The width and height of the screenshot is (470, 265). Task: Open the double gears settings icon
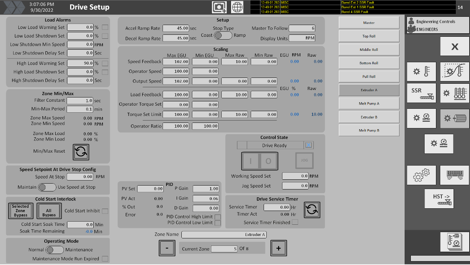(x=421, y=175)
